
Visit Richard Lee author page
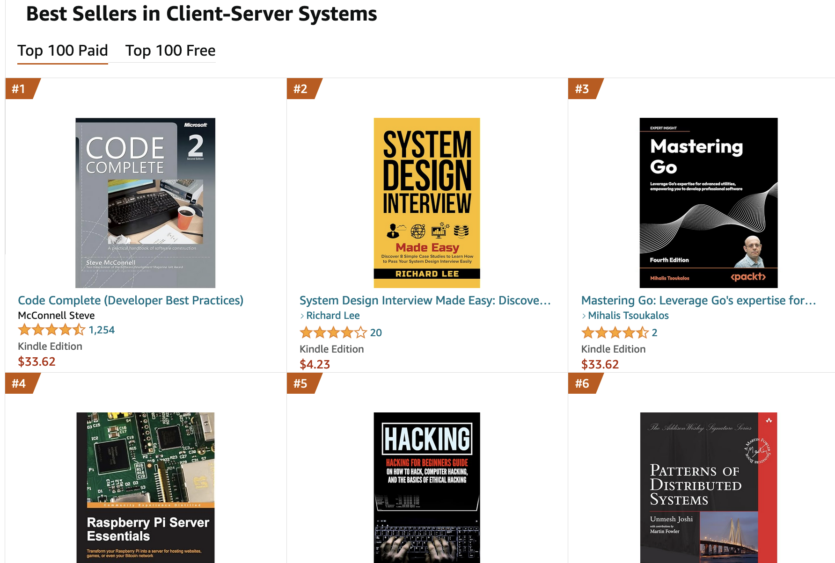pos(333,316)
